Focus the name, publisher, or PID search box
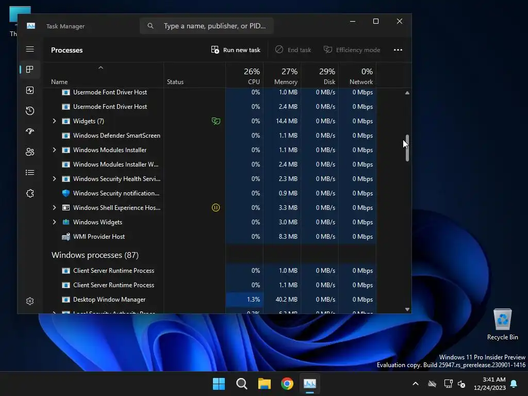The width and height of the screenshot is (528, 396). coord(206,26)
